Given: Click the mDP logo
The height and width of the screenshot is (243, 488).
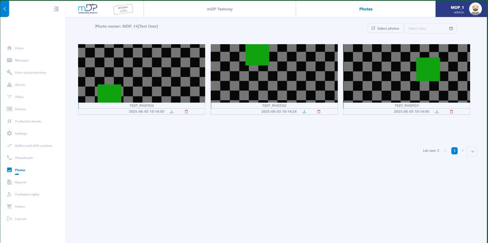Looking at the screenshot, I should [x=87, y=9].
